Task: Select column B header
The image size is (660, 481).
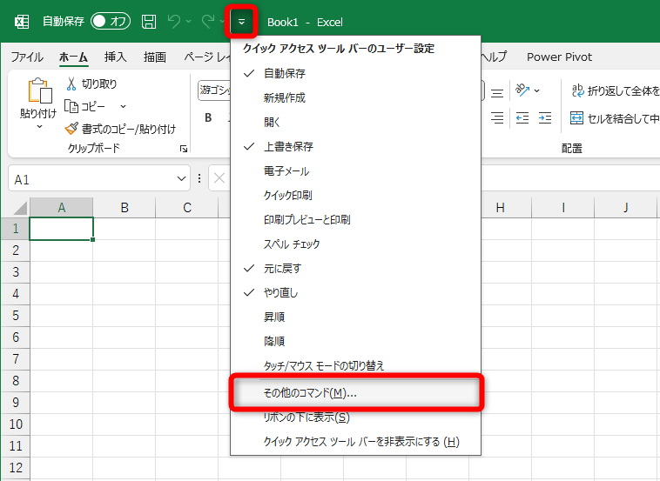Action: click(x=125, y=208)
